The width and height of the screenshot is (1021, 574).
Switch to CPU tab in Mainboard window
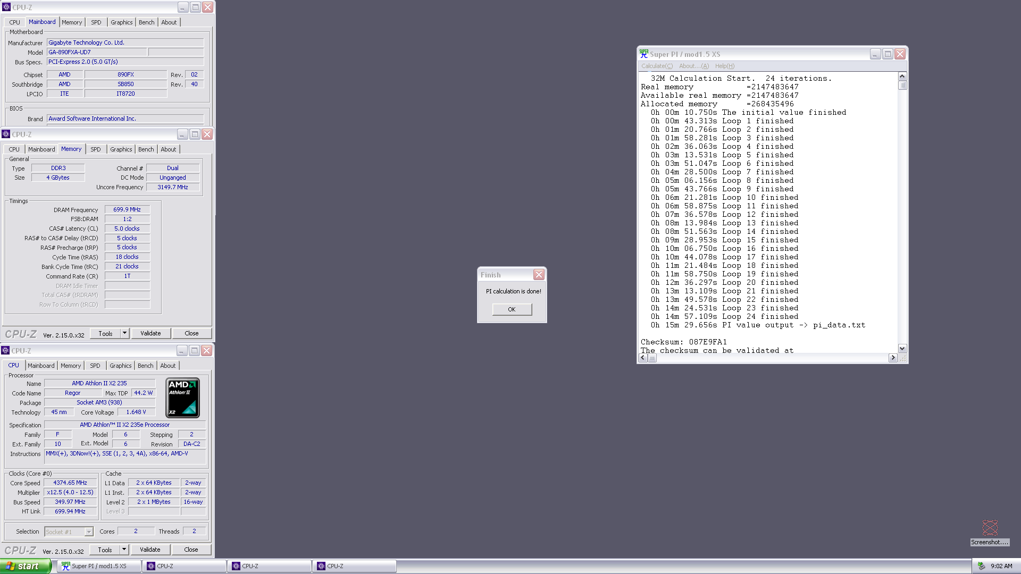[x=14, y=22]
